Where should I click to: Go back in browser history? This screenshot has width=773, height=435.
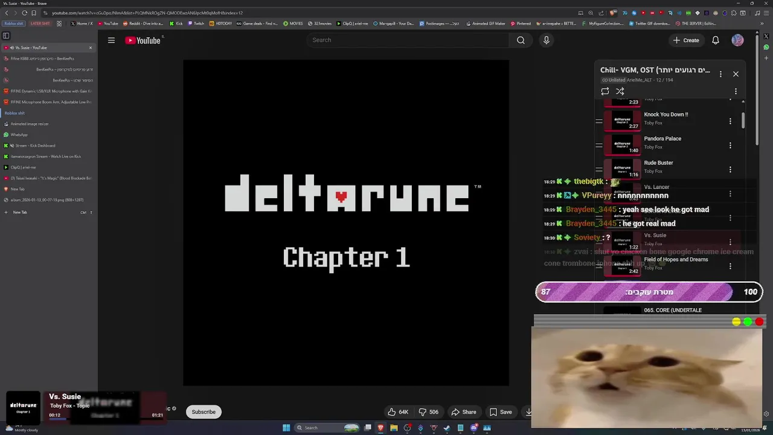[x=5, y=13]
